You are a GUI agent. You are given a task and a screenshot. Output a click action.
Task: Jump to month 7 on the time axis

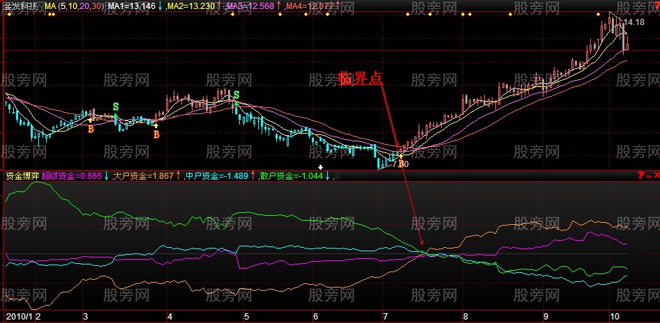tap(384, 315)
